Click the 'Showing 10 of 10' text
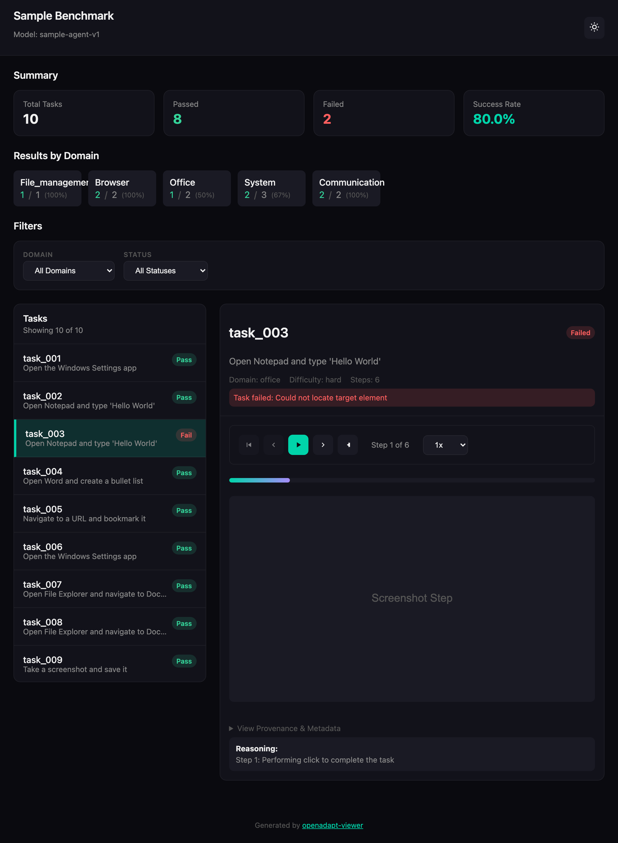618x843 pixels. click(53, 330)
